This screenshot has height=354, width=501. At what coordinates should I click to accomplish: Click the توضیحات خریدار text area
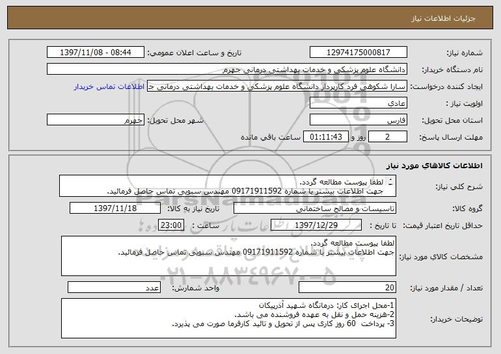[228, 318]
